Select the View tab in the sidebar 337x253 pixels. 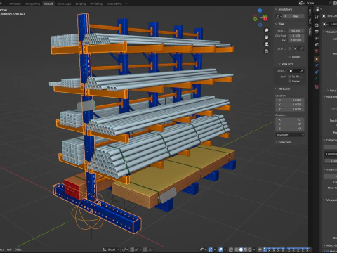[x=310, y=31]
